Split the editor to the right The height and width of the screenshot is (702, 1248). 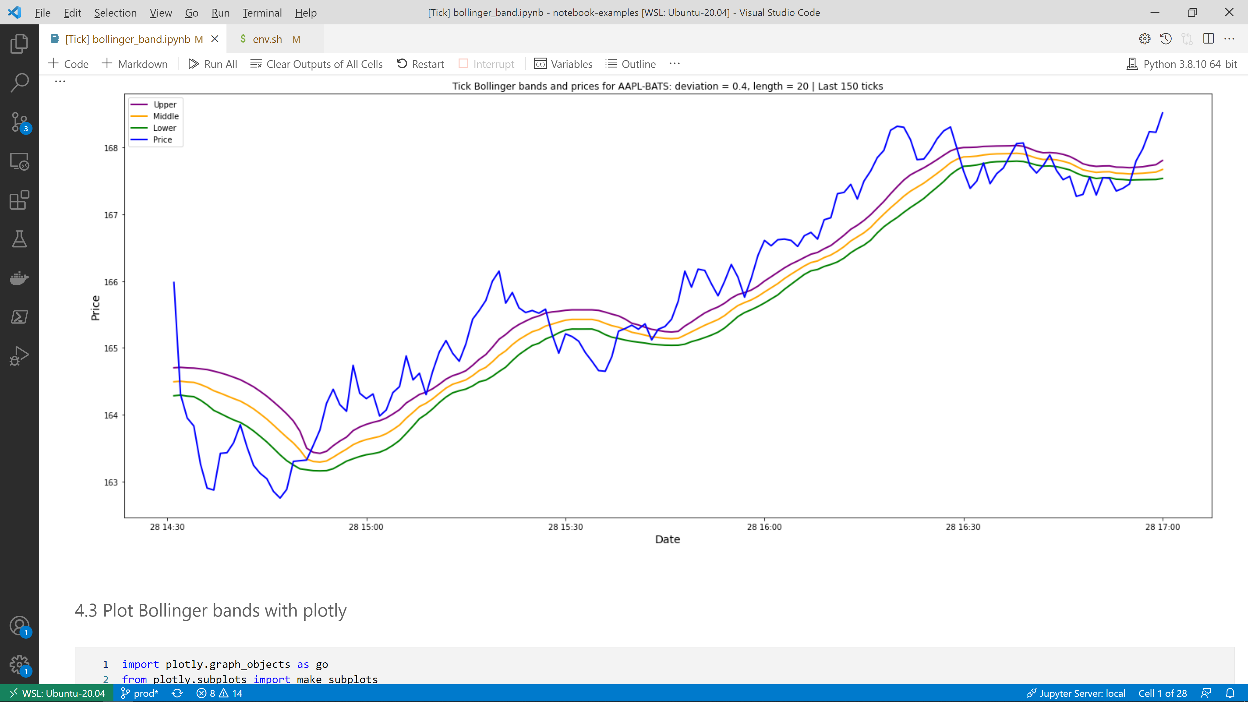point(1208,39)
